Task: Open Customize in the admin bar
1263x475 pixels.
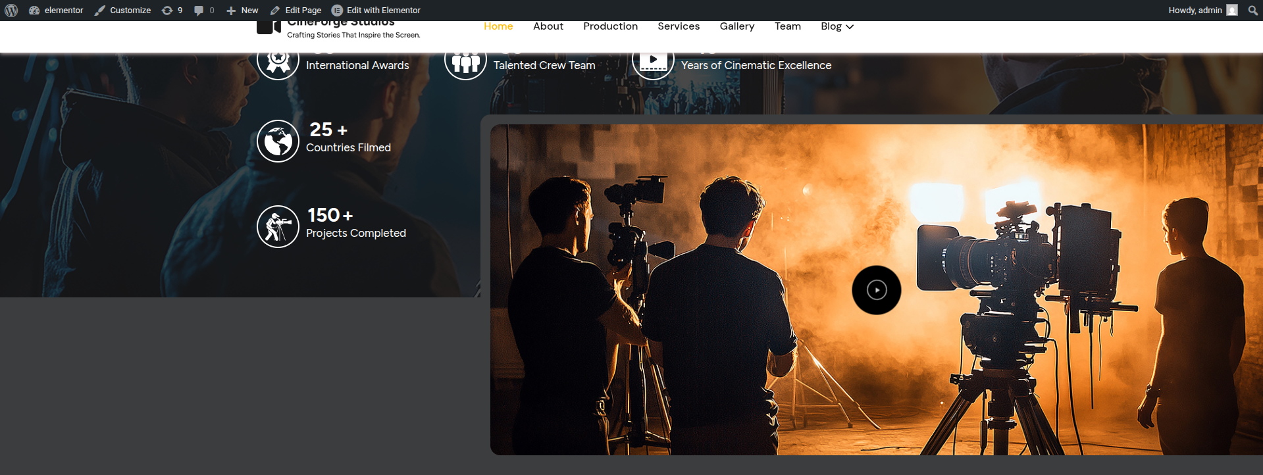Action: (x=122, y=10)
